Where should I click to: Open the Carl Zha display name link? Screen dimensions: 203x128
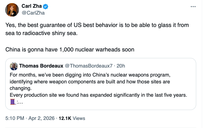pyautogui.click(x=32, y=7)
